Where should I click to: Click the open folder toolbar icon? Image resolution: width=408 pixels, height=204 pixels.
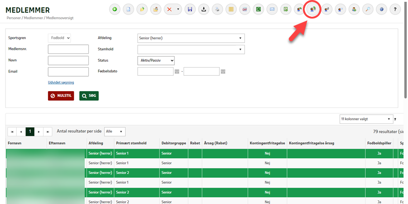coord(142,10)
